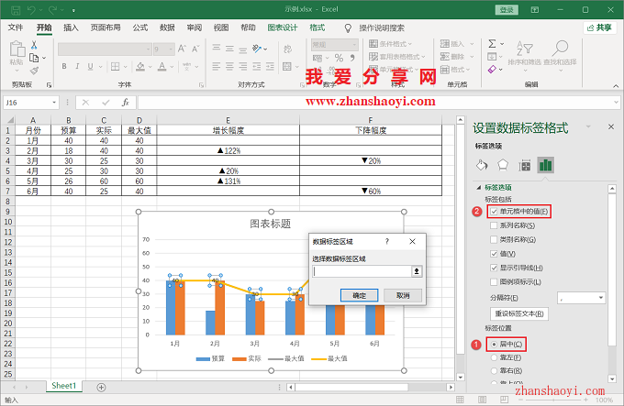Toggle the Legend Key checkbox

[494, 281]
